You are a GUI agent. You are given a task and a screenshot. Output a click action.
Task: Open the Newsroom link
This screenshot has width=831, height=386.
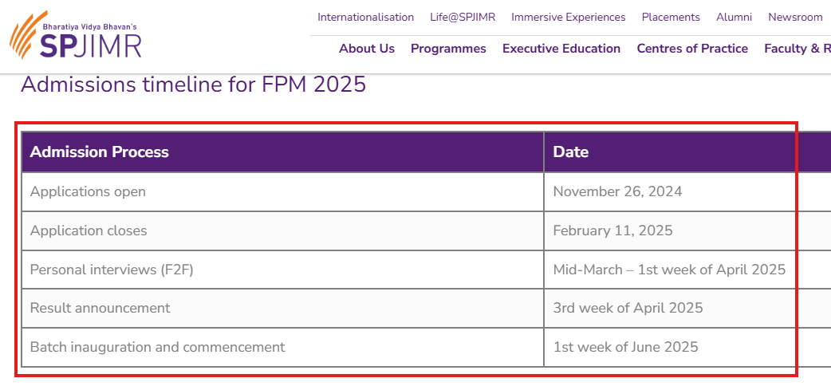point(795,17)
